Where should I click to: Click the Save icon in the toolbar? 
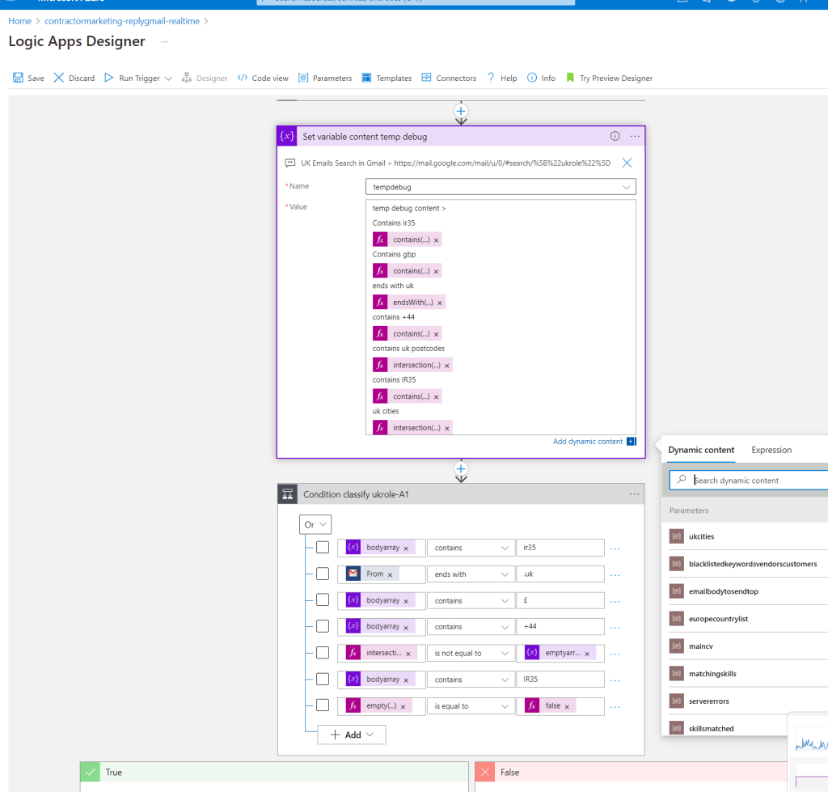click(x=18, y=78)
